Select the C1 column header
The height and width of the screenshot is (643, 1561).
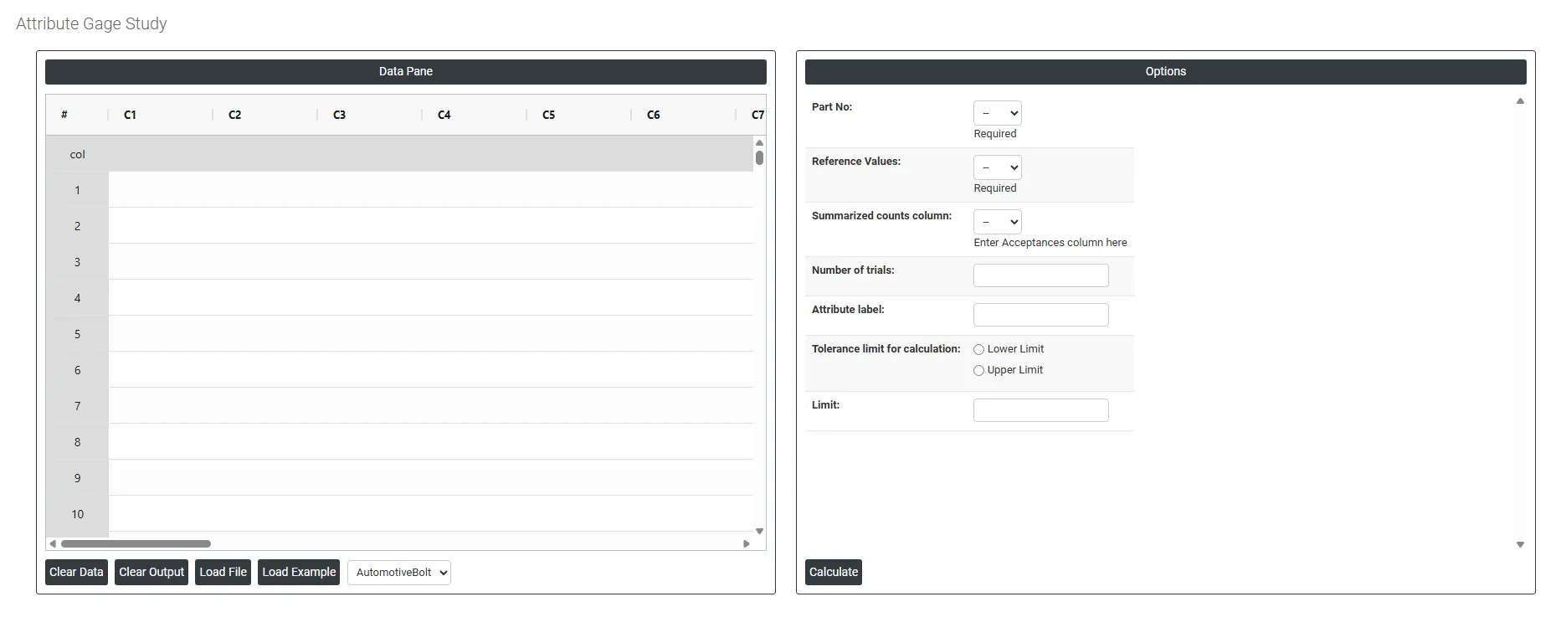click(x=161, y=115)
